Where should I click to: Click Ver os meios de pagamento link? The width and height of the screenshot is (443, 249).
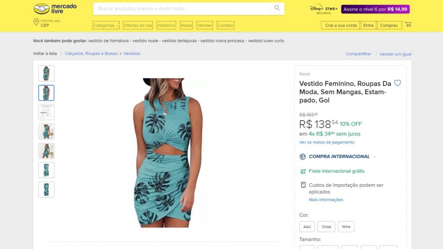click(x=327, y=142)
